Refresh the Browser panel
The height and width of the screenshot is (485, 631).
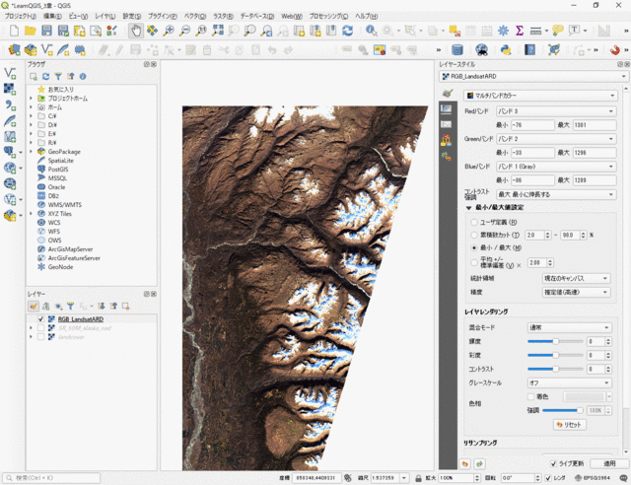[x=46, y=77]
